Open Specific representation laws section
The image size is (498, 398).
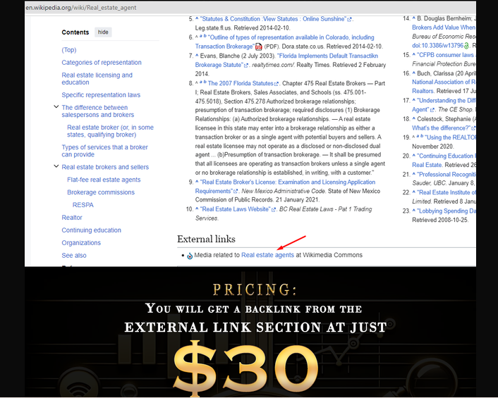click(101, 95)
